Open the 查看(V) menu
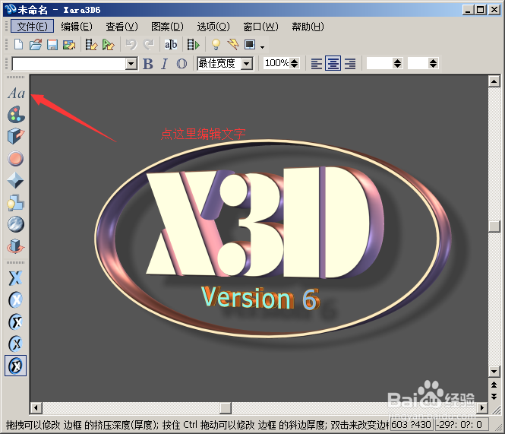The image size is (505, 434). (122, 27)
